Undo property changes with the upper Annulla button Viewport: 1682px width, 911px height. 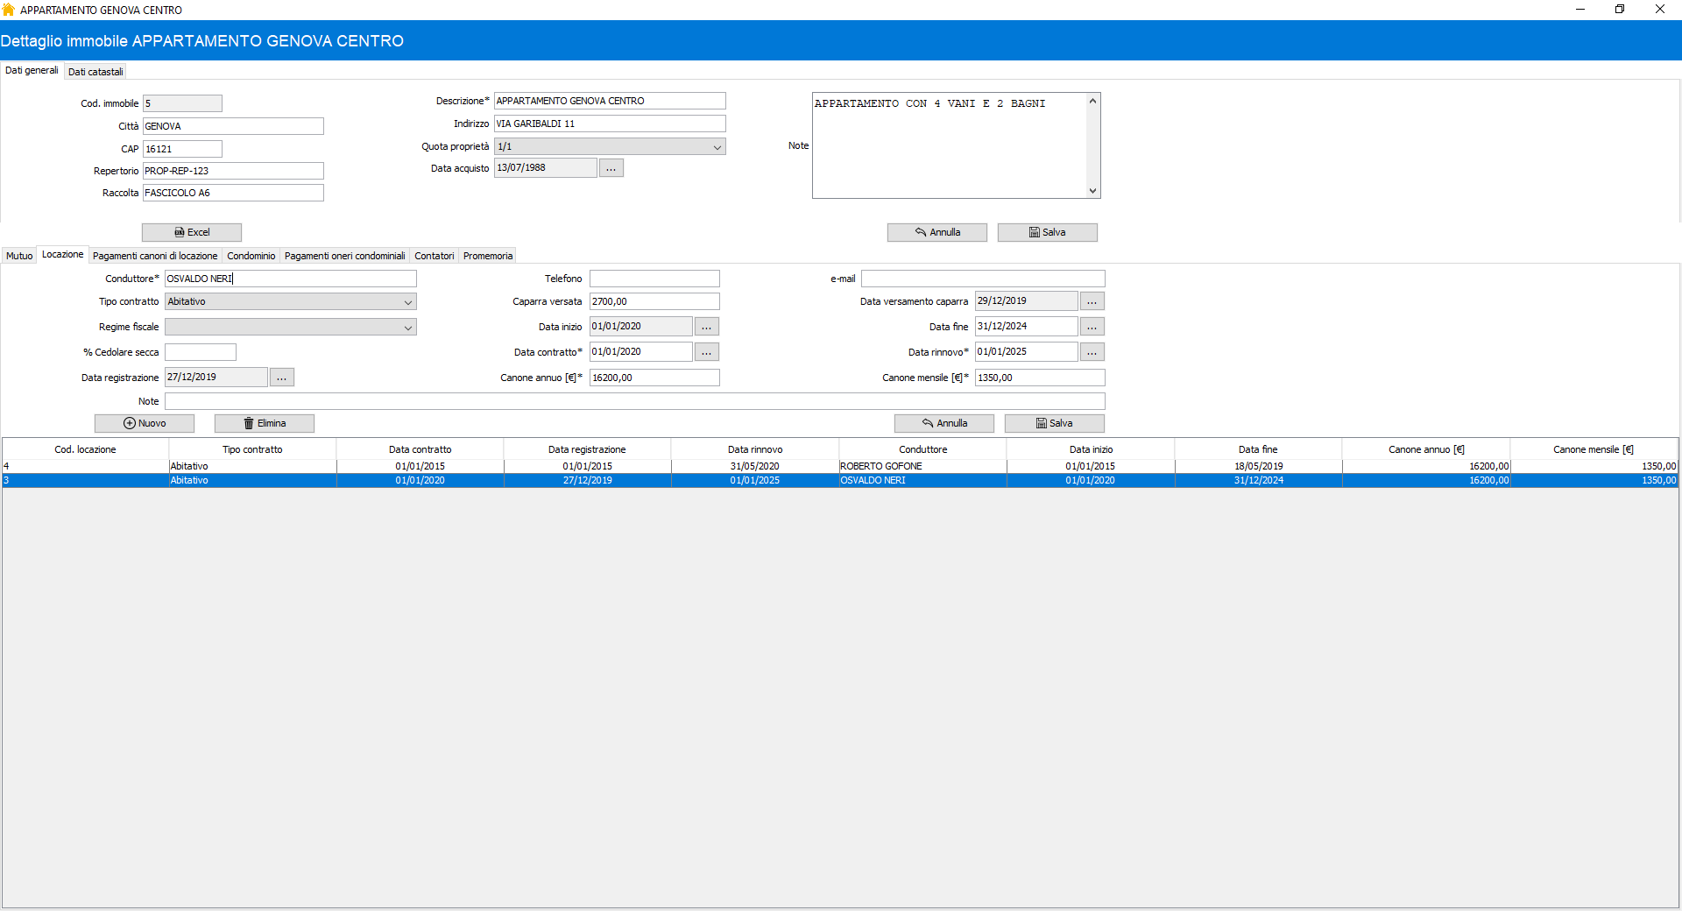click(936, 232)
